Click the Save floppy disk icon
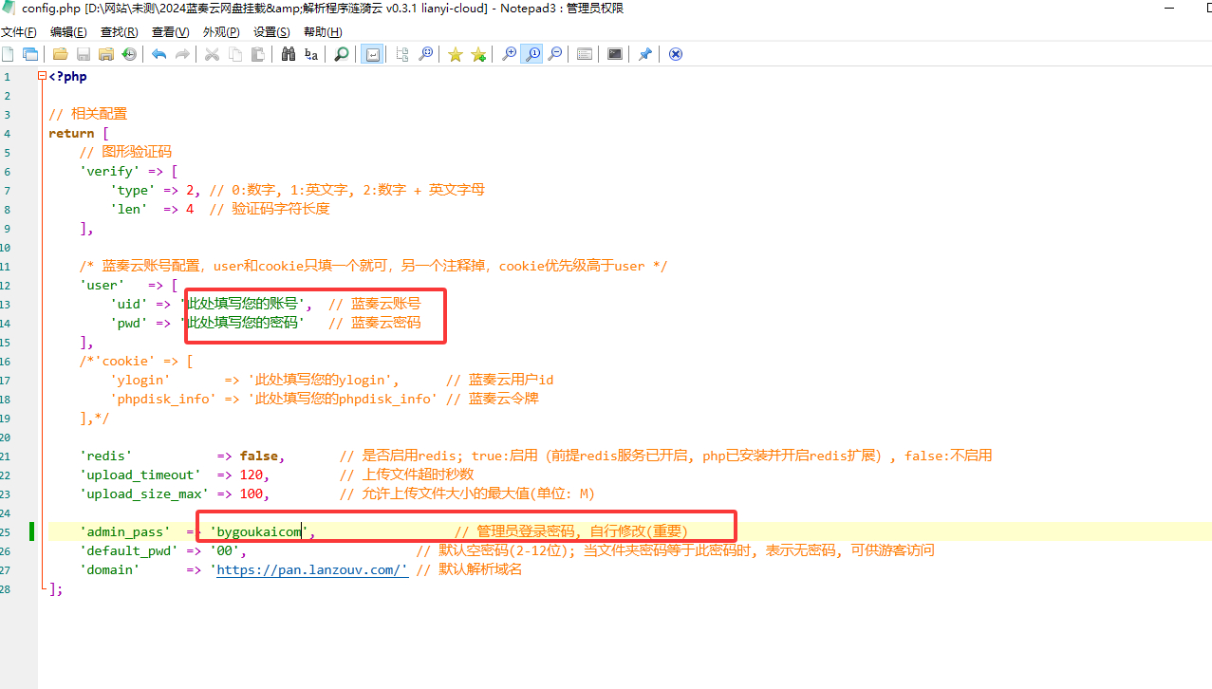 point(84,54)
